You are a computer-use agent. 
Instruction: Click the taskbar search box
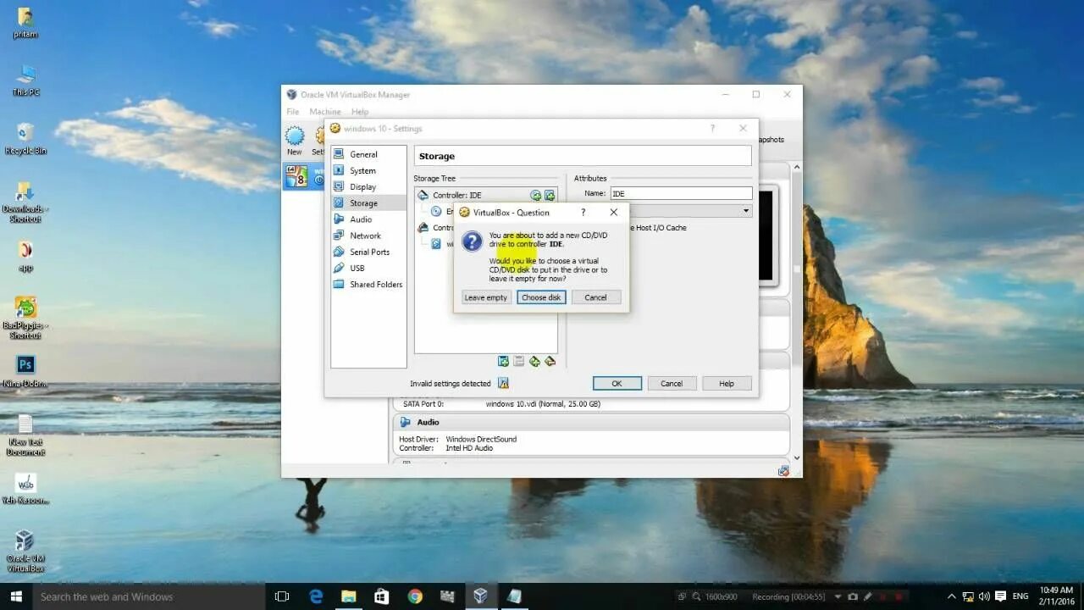click(x=149, y=596)
